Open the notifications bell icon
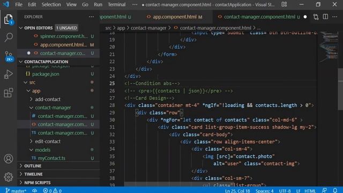 tap(335, 191)
